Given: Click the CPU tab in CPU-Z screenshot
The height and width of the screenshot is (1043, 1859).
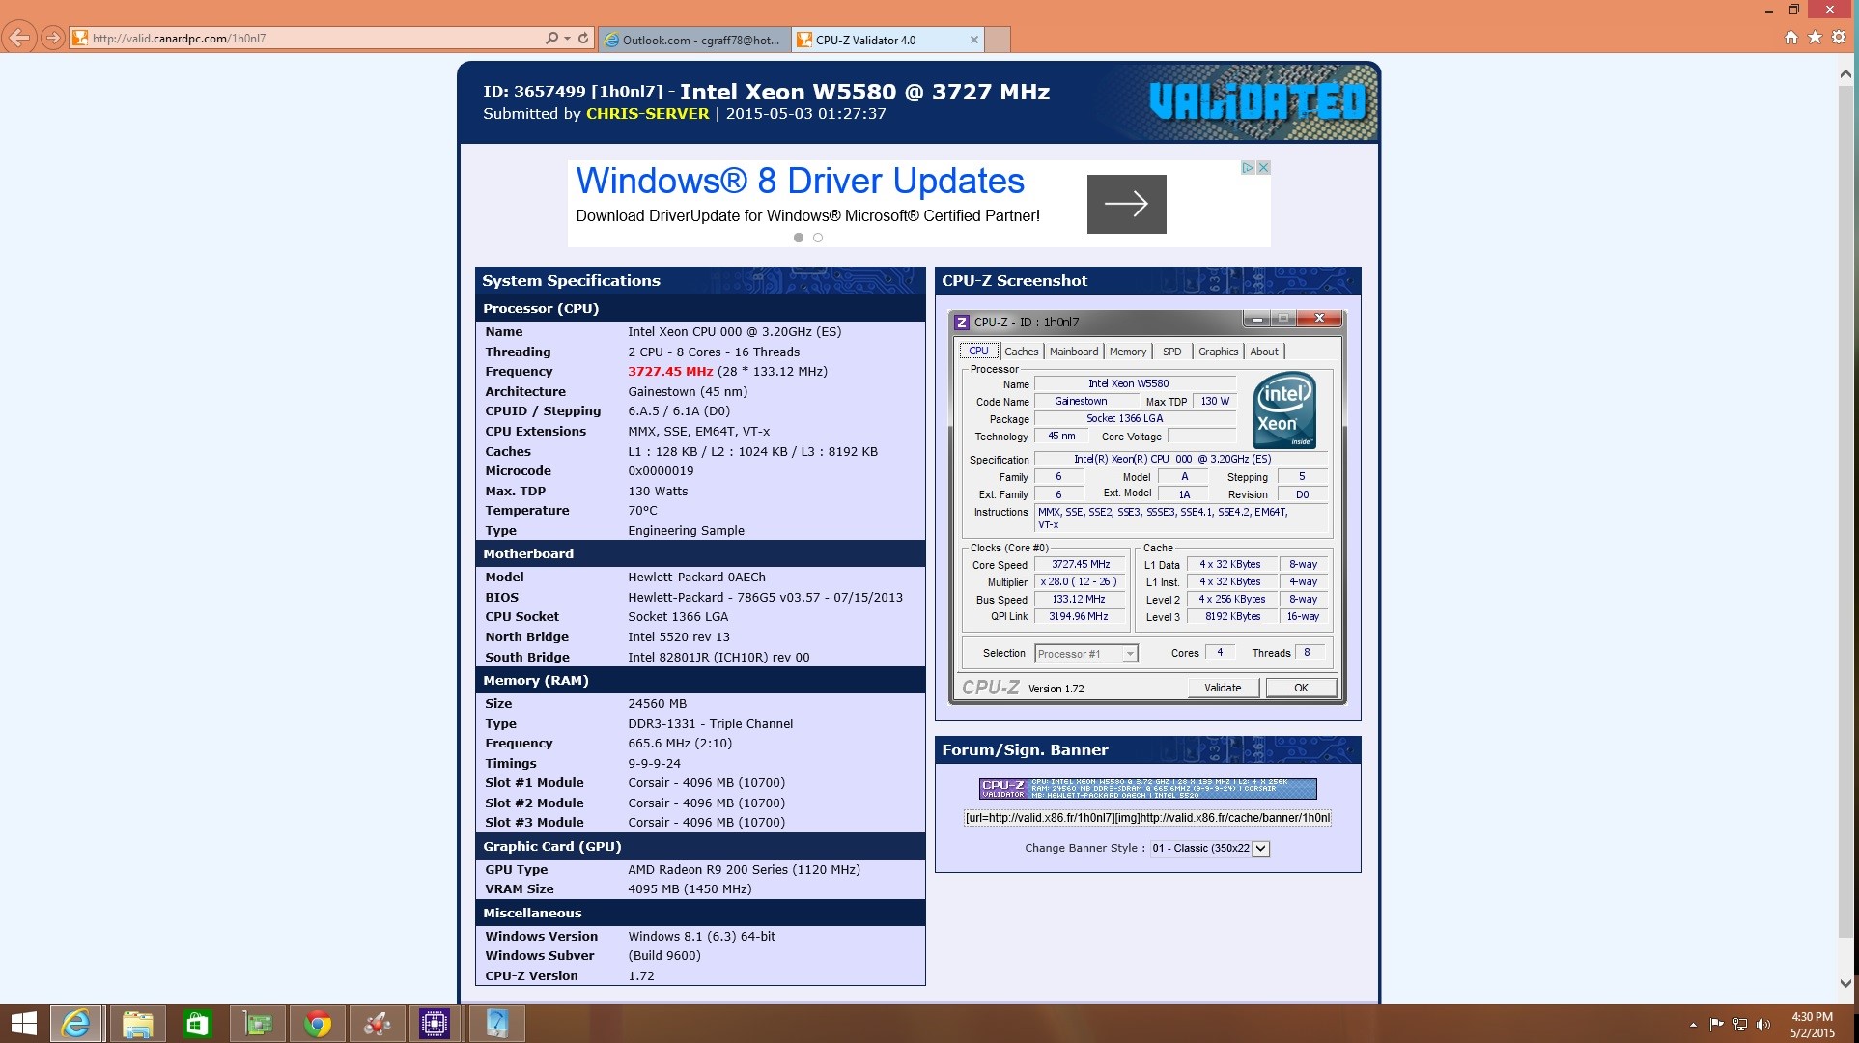Looking at the screenshot, I should click(x=978, y=352).
